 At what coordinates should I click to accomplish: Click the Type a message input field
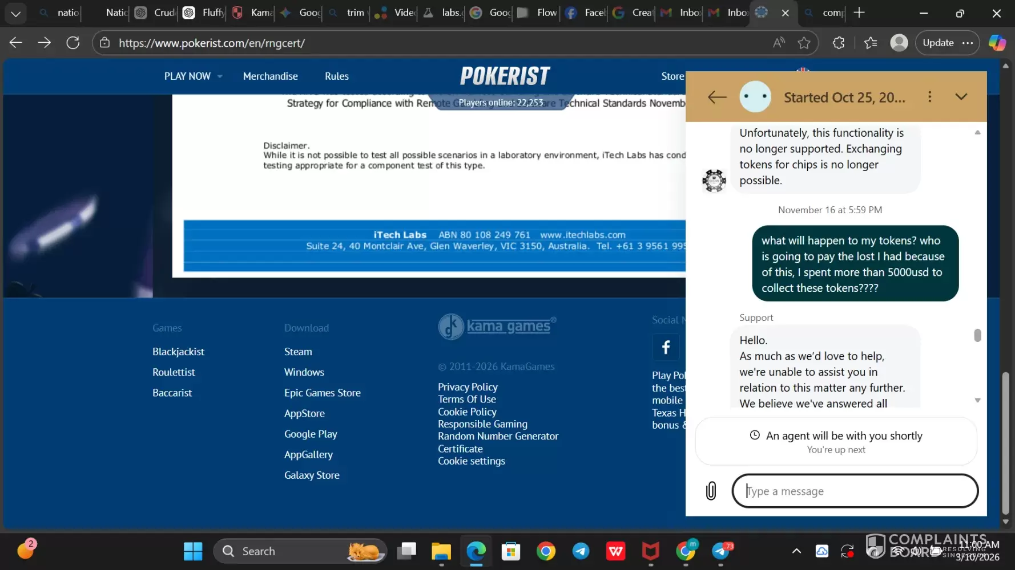pos(855,491)
